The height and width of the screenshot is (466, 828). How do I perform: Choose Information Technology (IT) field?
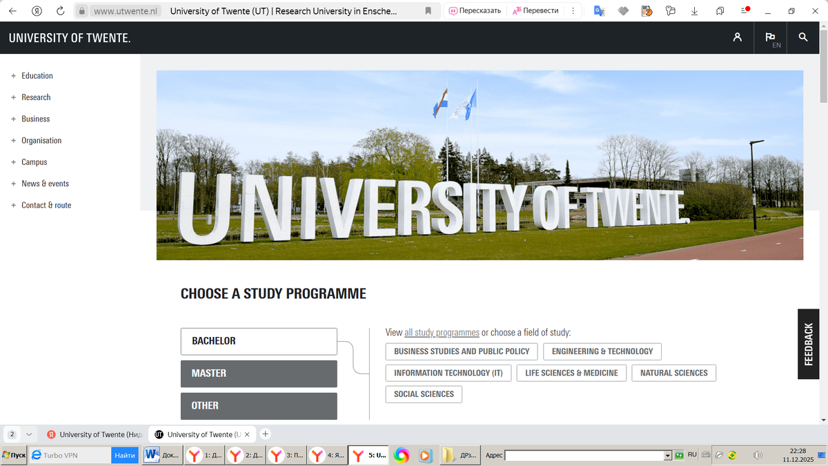(448, 373)
